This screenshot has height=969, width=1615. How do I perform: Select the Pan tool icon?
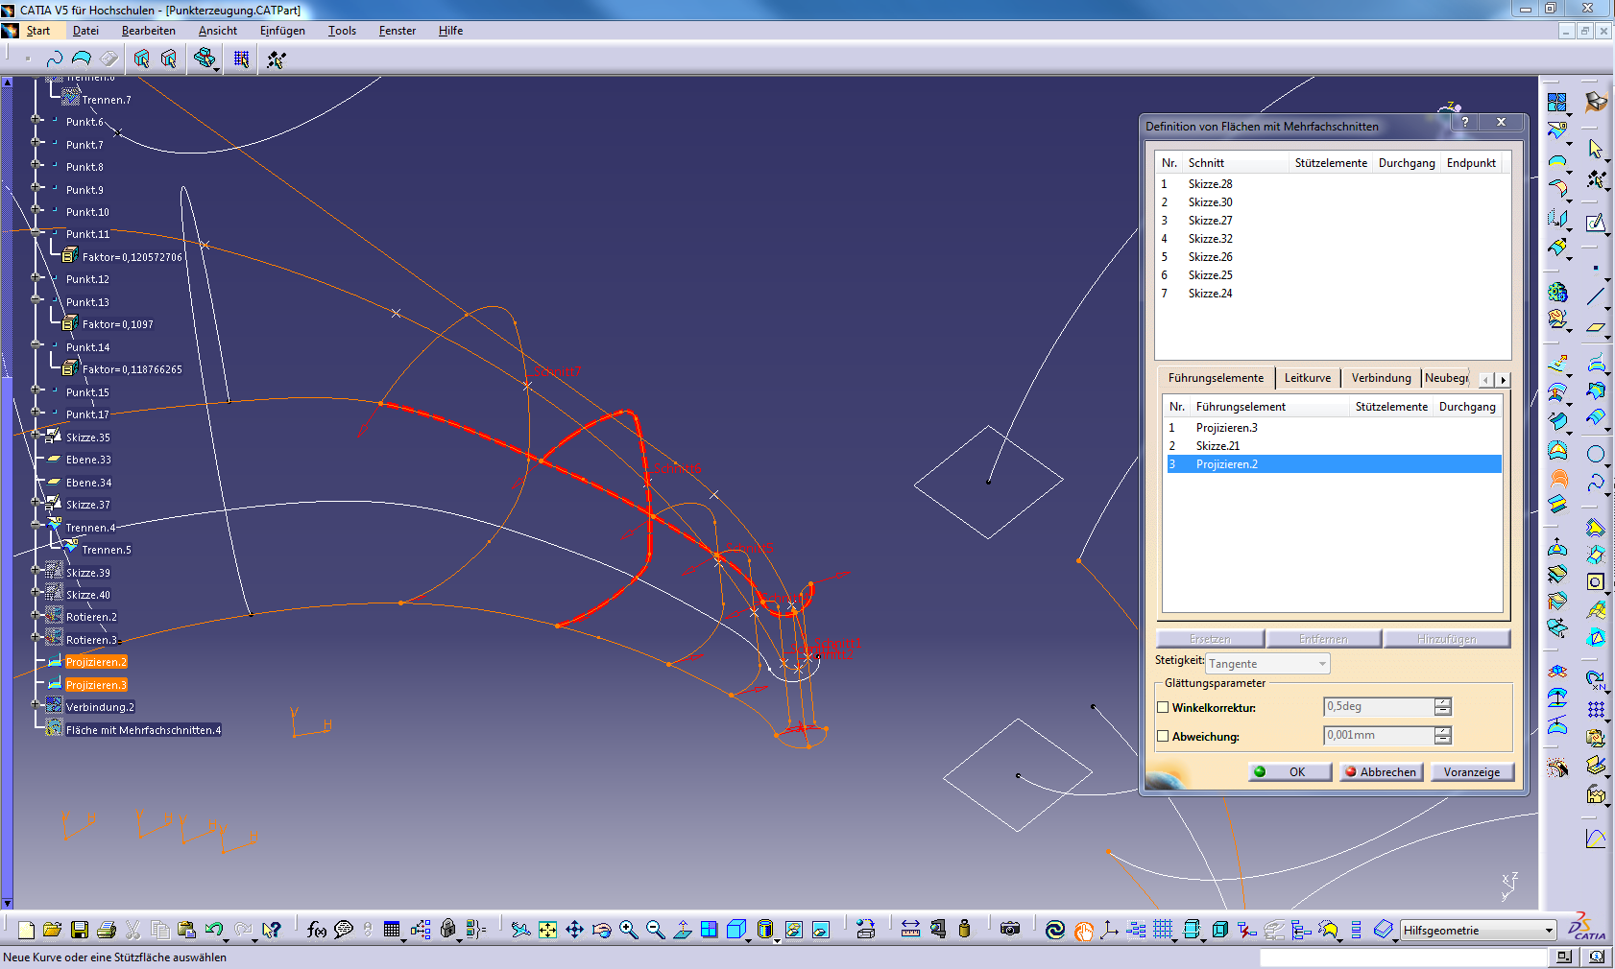pyautogui.click(x=574, y=930)
